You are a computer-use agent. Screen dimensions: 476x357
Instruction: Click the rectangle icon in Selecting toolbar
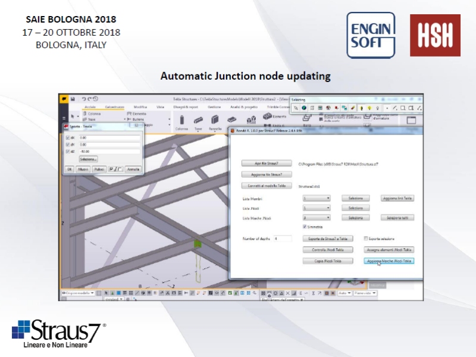(403, 108)
